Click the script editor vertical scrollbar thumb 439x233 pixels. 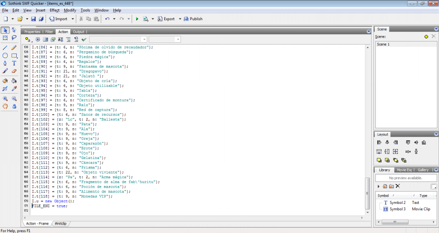click(367, 193)
